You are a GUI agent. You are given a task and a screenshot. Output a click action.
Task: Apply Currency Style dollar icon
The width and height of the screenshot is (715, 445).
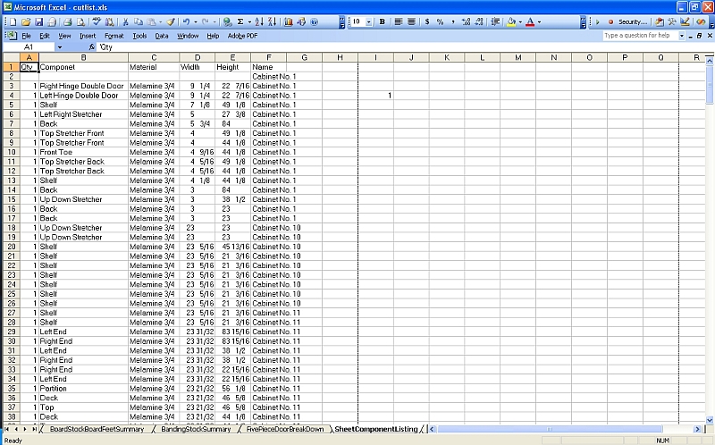[425, 21]
